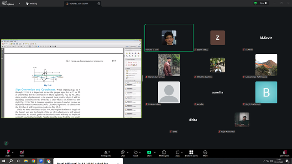Viewport: 292px width, 164px height.
Task: Open File Explorer from the taskbar
Action: 26,161
